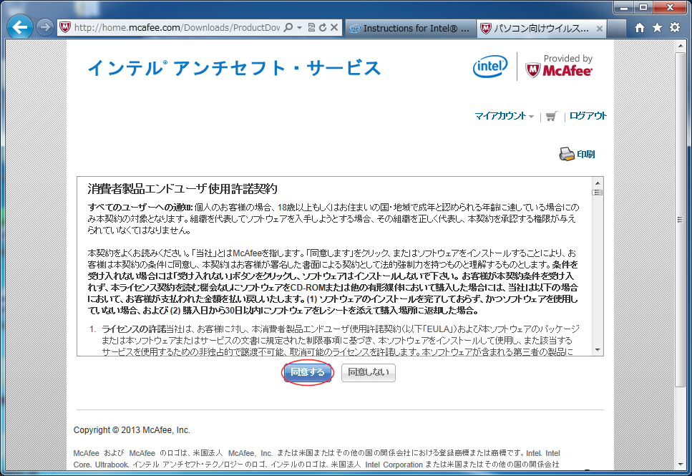
Task: Go back with the browser back arrow
Action: click(20, 27)
